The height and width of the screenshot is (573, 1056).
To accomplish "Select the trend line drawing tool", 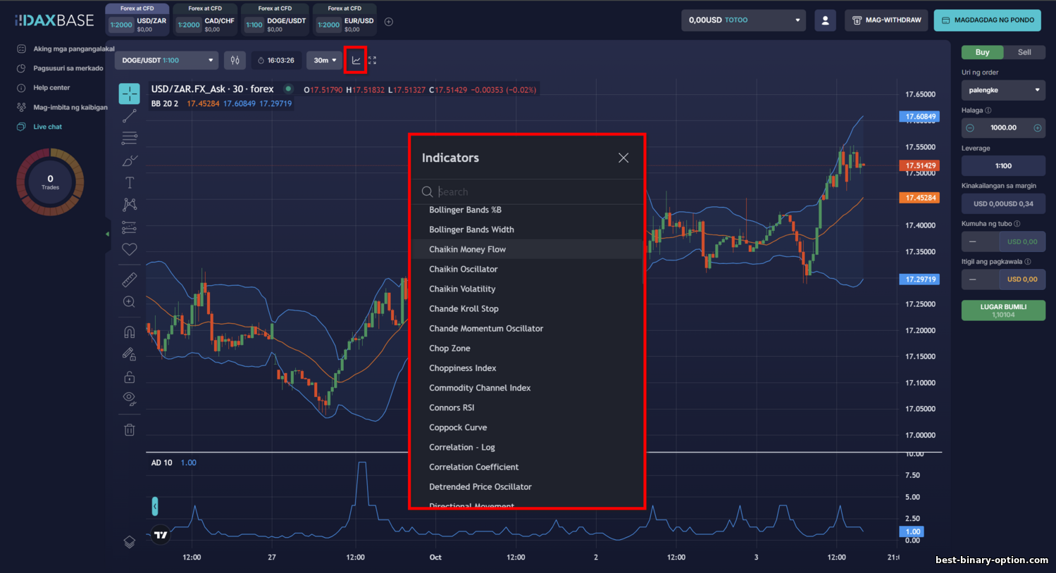I will (x=130, y=116).
